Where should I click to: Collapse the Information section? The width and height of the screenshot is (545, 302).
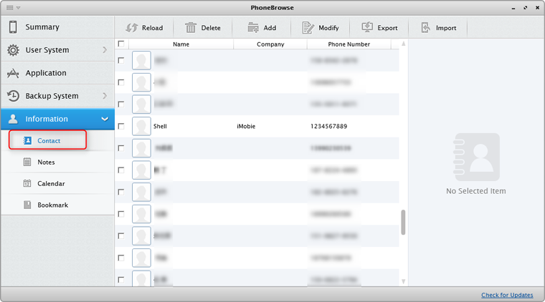click(x=105, y=119)
